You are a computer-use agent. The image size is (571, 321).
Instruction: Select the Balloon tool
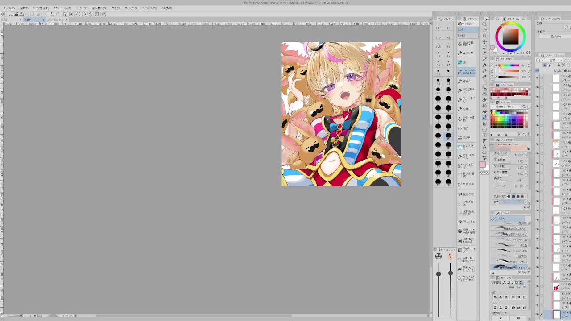pyautogui.click(x=484, y=152)
